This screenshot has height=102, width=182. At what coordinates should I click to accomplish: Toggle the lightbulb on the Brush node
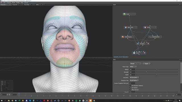[144, 53]
